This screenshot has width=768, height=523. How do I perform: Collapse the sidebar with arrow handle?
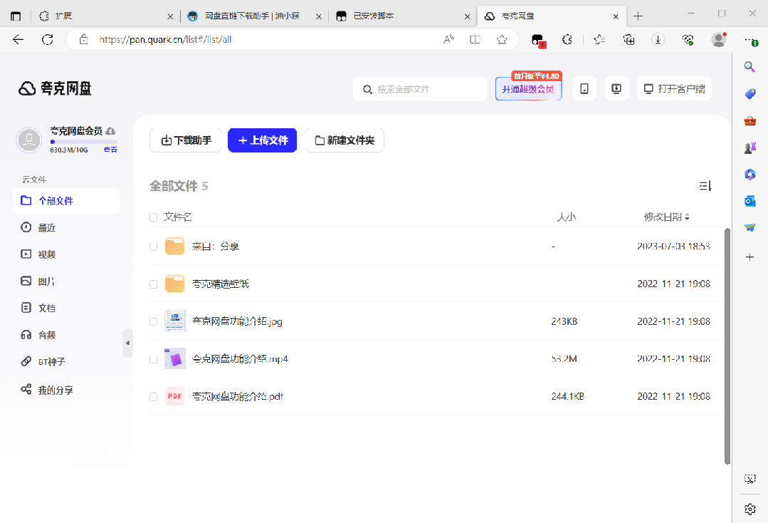[x=127, y=343]
